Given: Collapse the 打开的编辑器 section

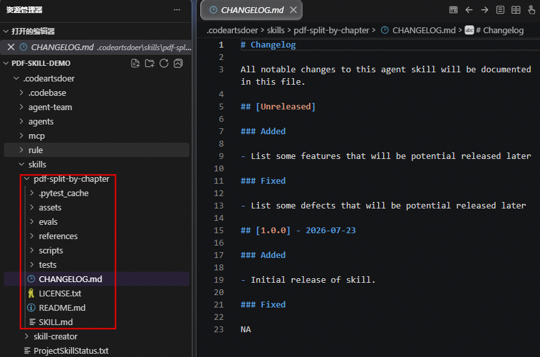Looking at the screenshot, I should 5,31.
